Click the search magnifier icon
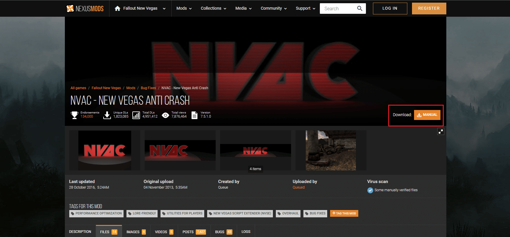This screenshot has height=237, width=510. pos(359,9)
